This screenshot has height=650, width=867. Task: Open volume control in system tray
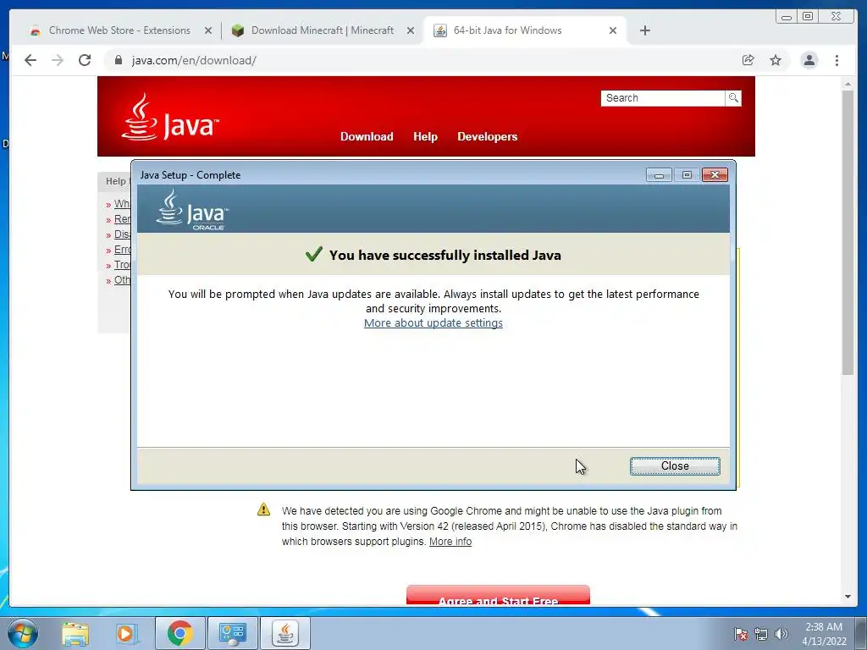tap(781, 634)
